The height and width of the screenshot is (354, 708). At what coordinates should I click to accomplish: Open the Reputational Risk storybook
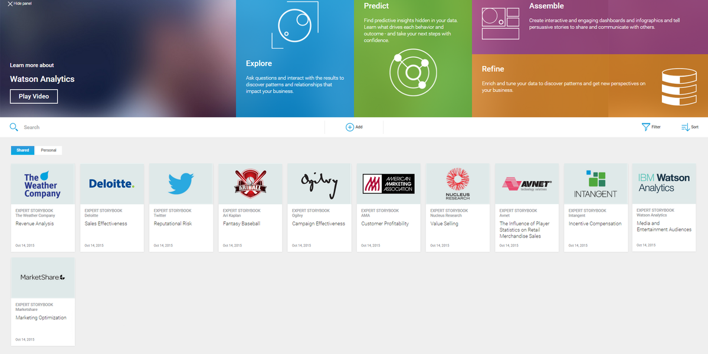pos(173,224)
